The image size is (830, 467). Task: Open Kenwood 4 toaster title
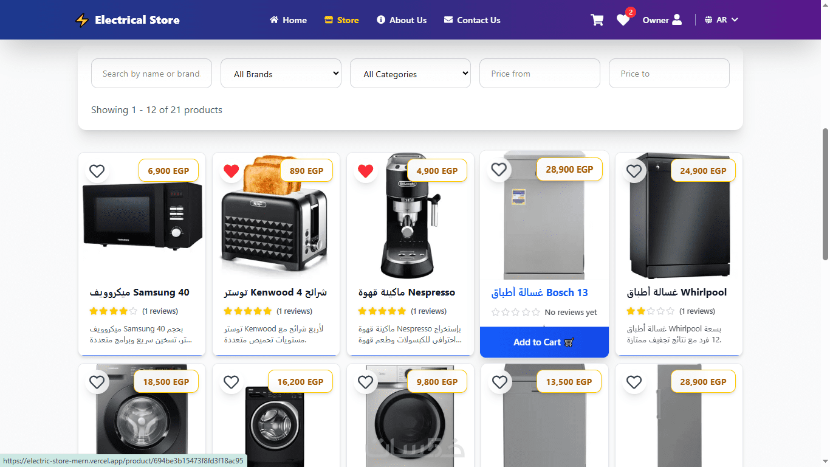(x=275, y=292)
